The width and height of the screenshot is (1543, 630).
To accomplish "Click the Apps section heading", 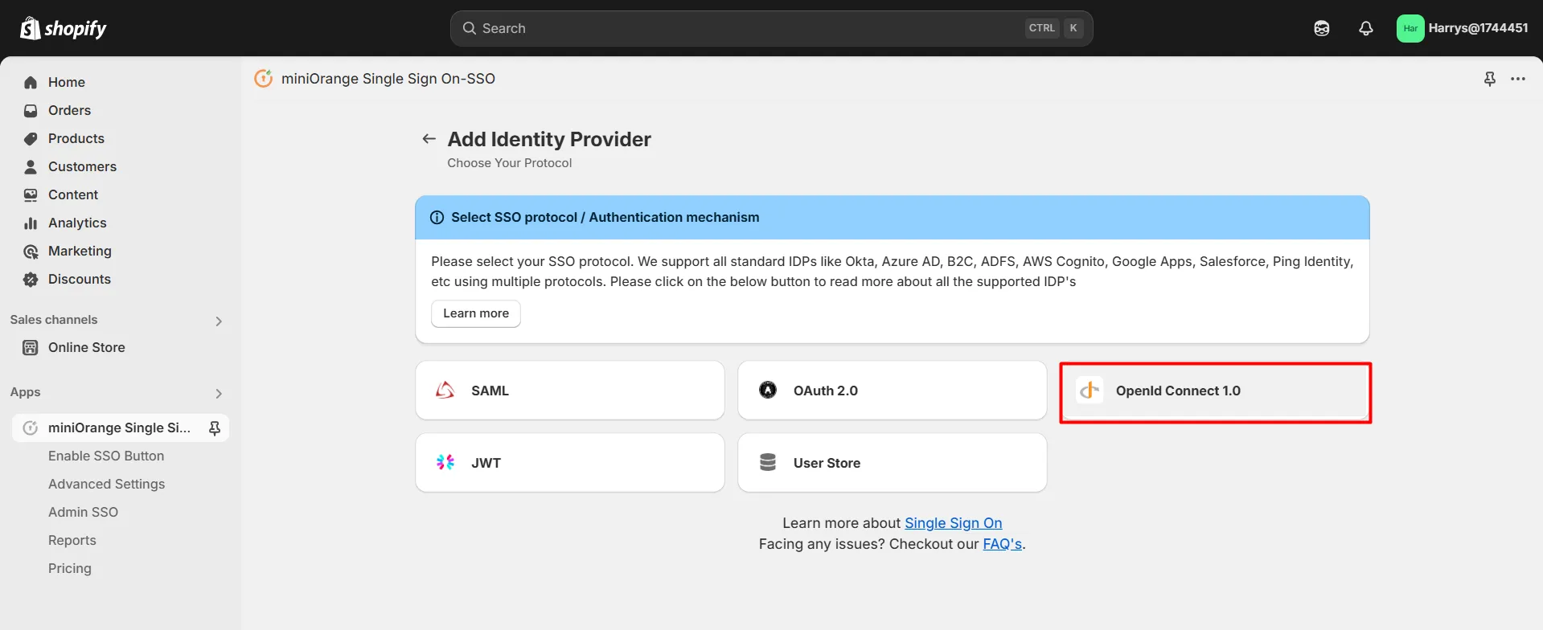I will [x=25, y=392].
